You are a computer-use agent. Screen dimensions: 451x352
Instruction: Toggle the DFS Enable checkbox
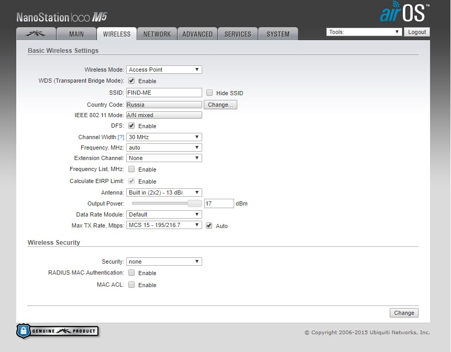(131, 126)
